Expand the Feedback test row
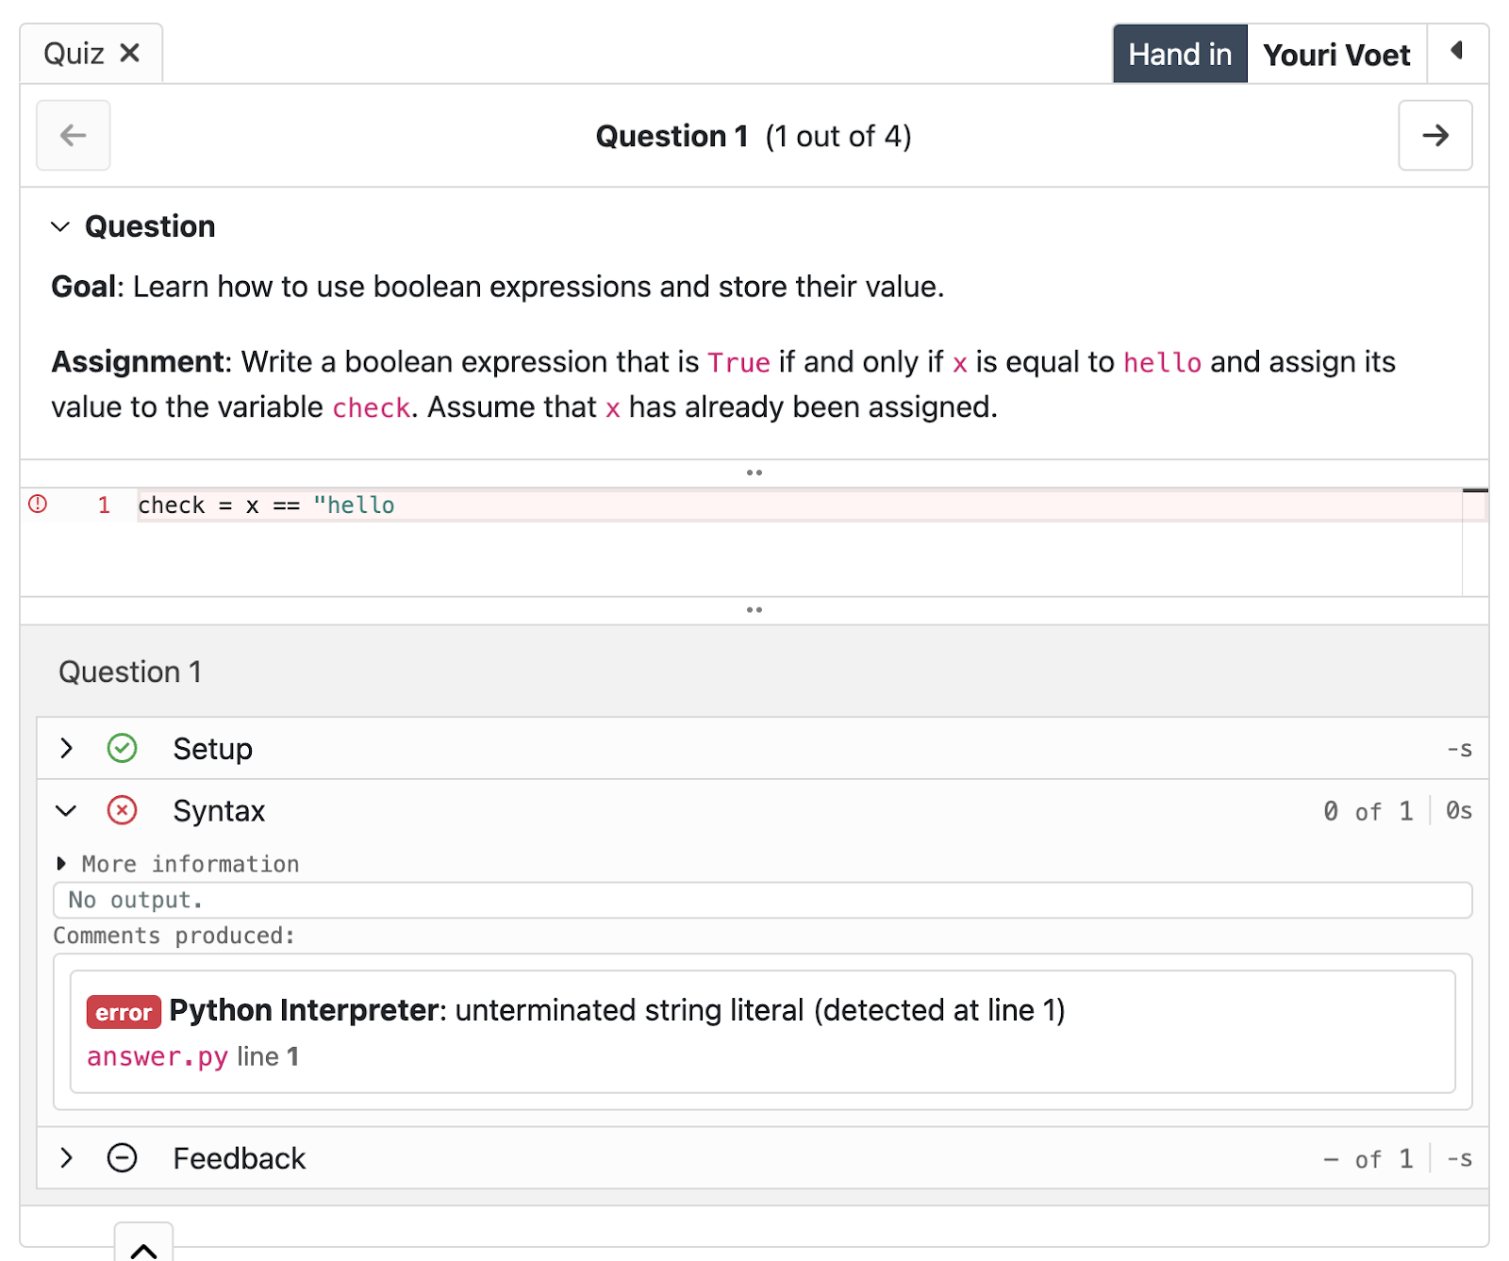Screen dimensions: 1509x1261 pos(66,1157)
